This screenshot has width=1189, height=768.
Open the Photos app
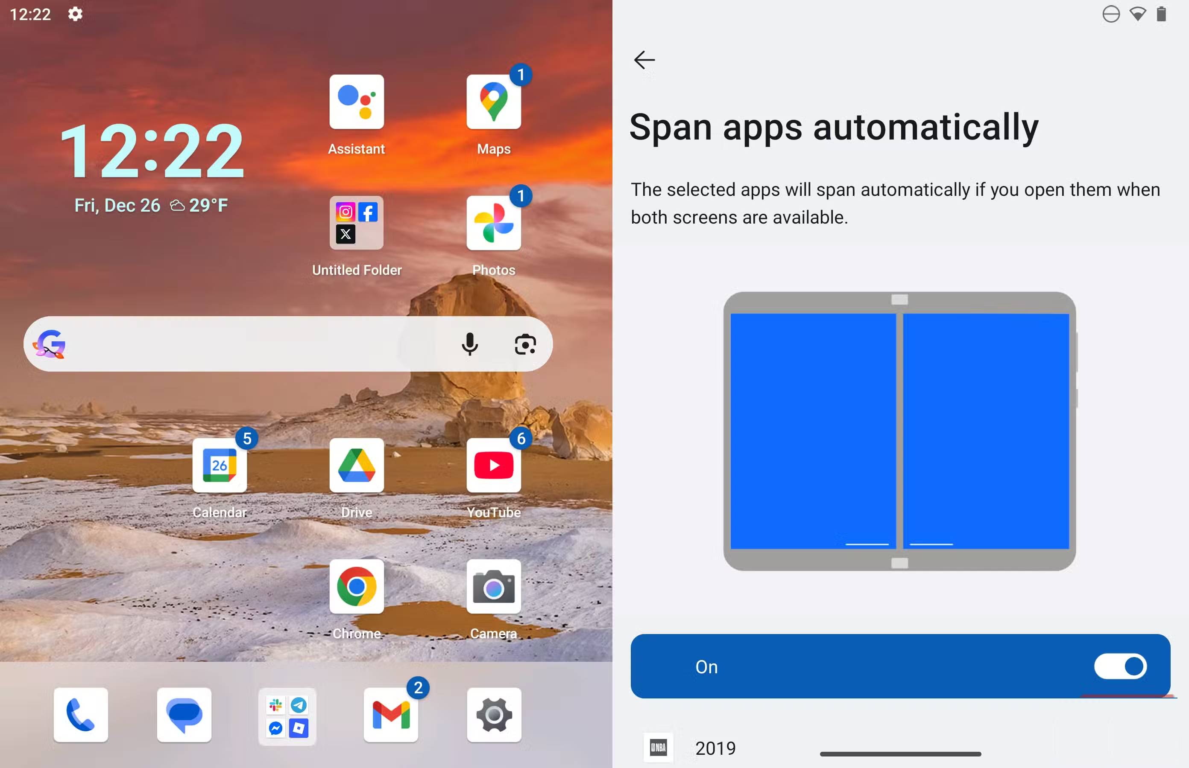click(493, 223)
